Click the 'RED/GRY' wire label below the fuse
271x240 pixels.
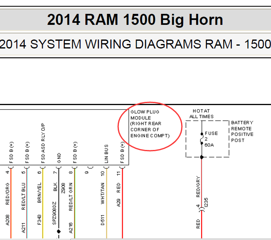198,187
